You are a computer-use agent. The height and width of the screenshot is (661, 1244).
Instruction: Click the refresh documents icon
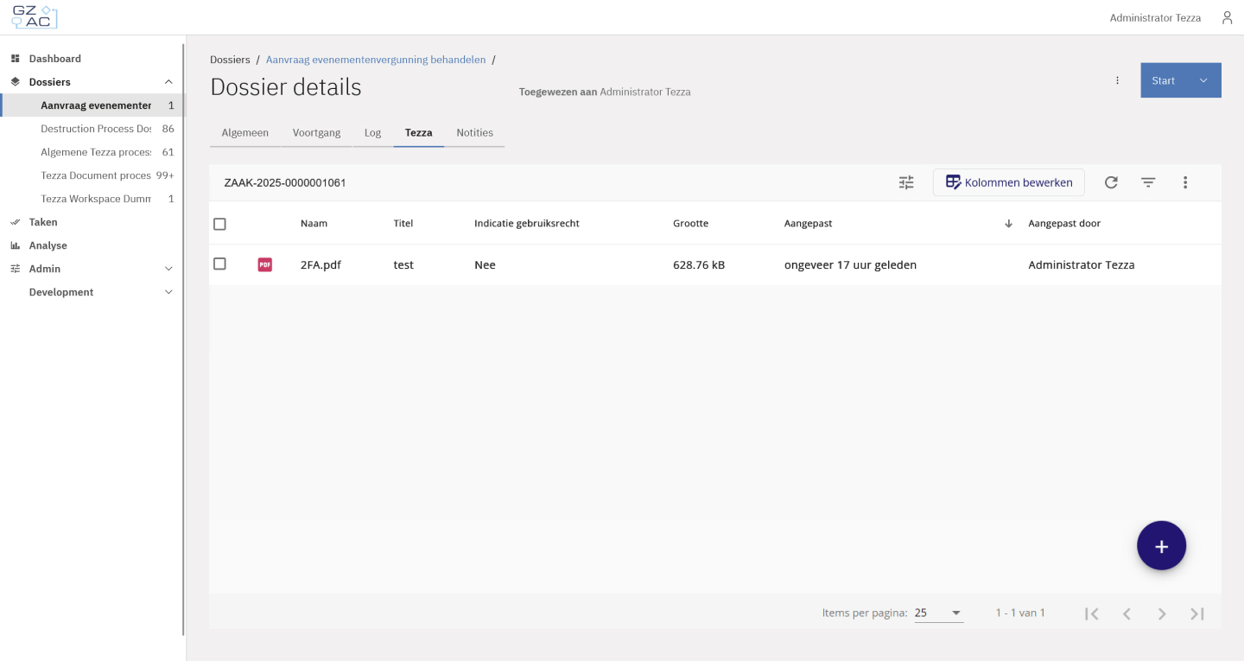click(1111, 182)
